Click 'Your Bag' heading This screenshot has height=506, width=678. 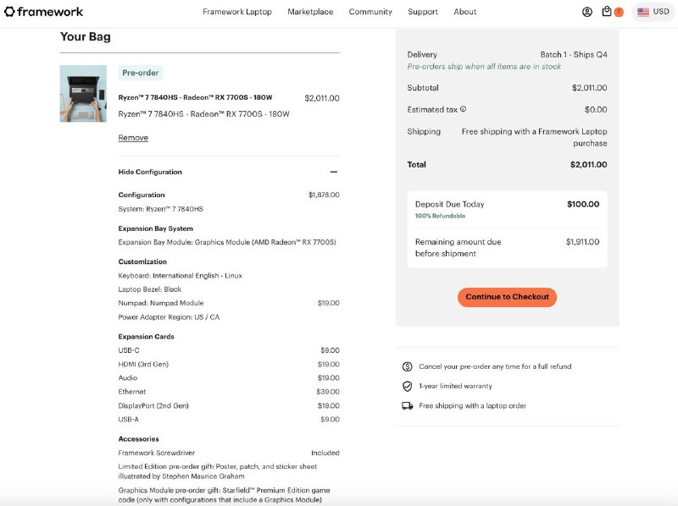coord(86,37)
